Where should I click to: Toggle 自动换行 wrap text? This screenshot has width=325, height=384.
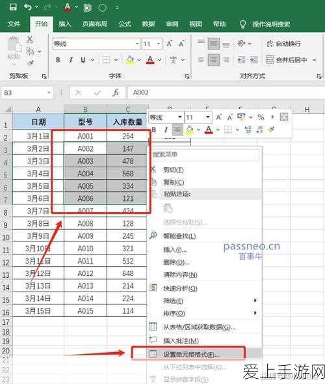click(x=283, y=44)
